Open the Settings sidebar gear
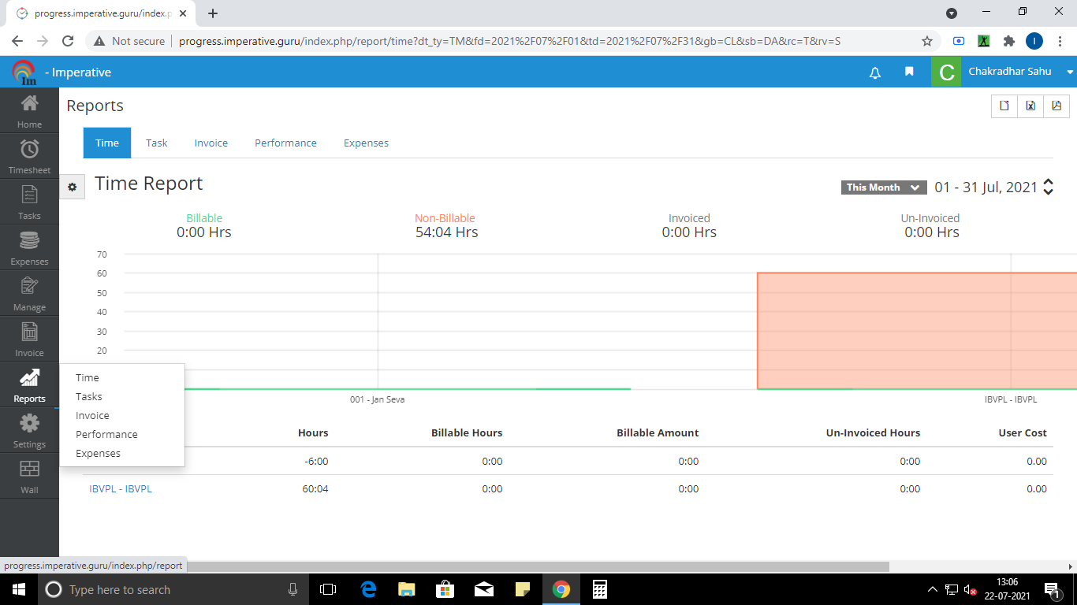 point(29,430)
